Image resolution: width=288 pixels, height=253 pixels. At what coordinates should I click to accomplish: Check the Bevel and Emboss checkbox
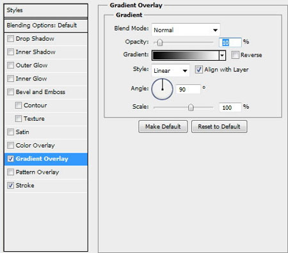click(10, 92)
